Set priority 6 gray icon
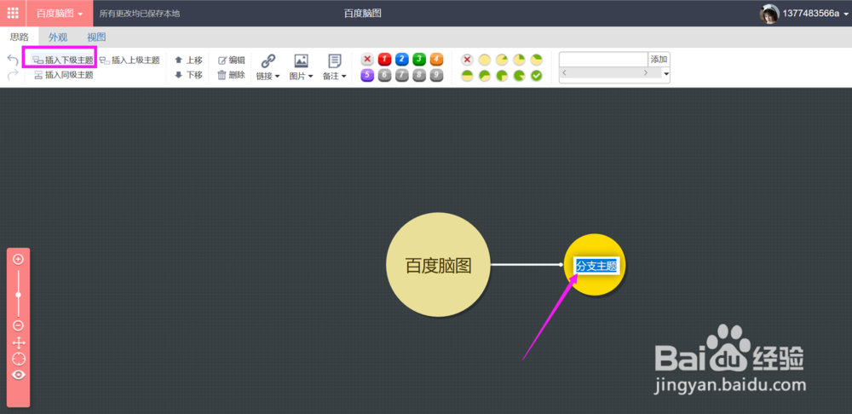The image size is (852, 414). click(385, 76)
